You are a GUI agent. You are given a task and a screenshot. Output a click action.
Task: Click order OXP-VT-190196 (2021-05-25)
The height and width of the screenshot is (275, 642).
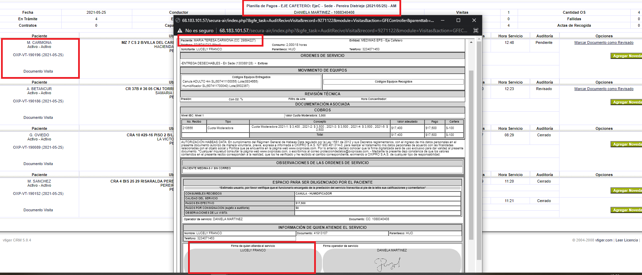point(38,55)
